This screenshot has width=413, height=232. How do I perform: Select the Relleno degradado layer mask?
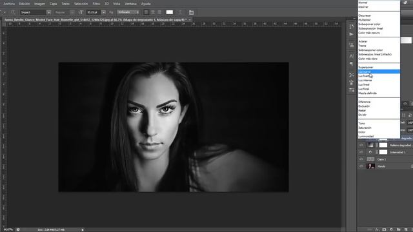(383, 145)
